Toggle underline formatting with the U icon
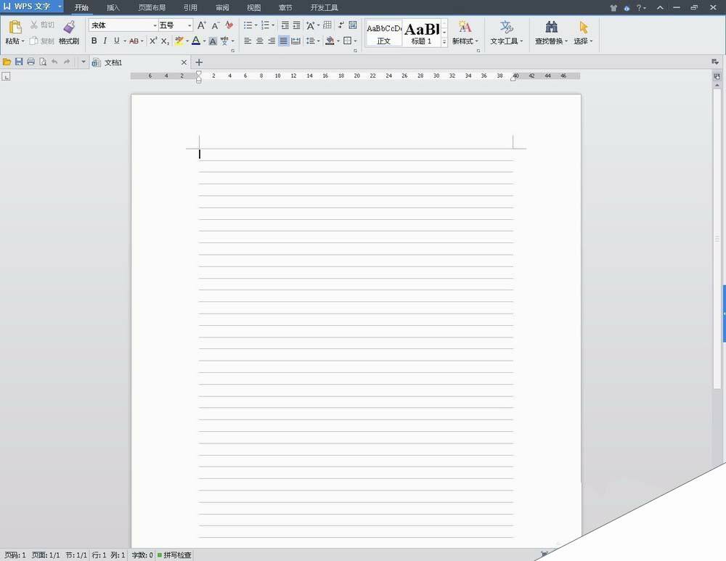726x561 pixels. coord(115,41)
